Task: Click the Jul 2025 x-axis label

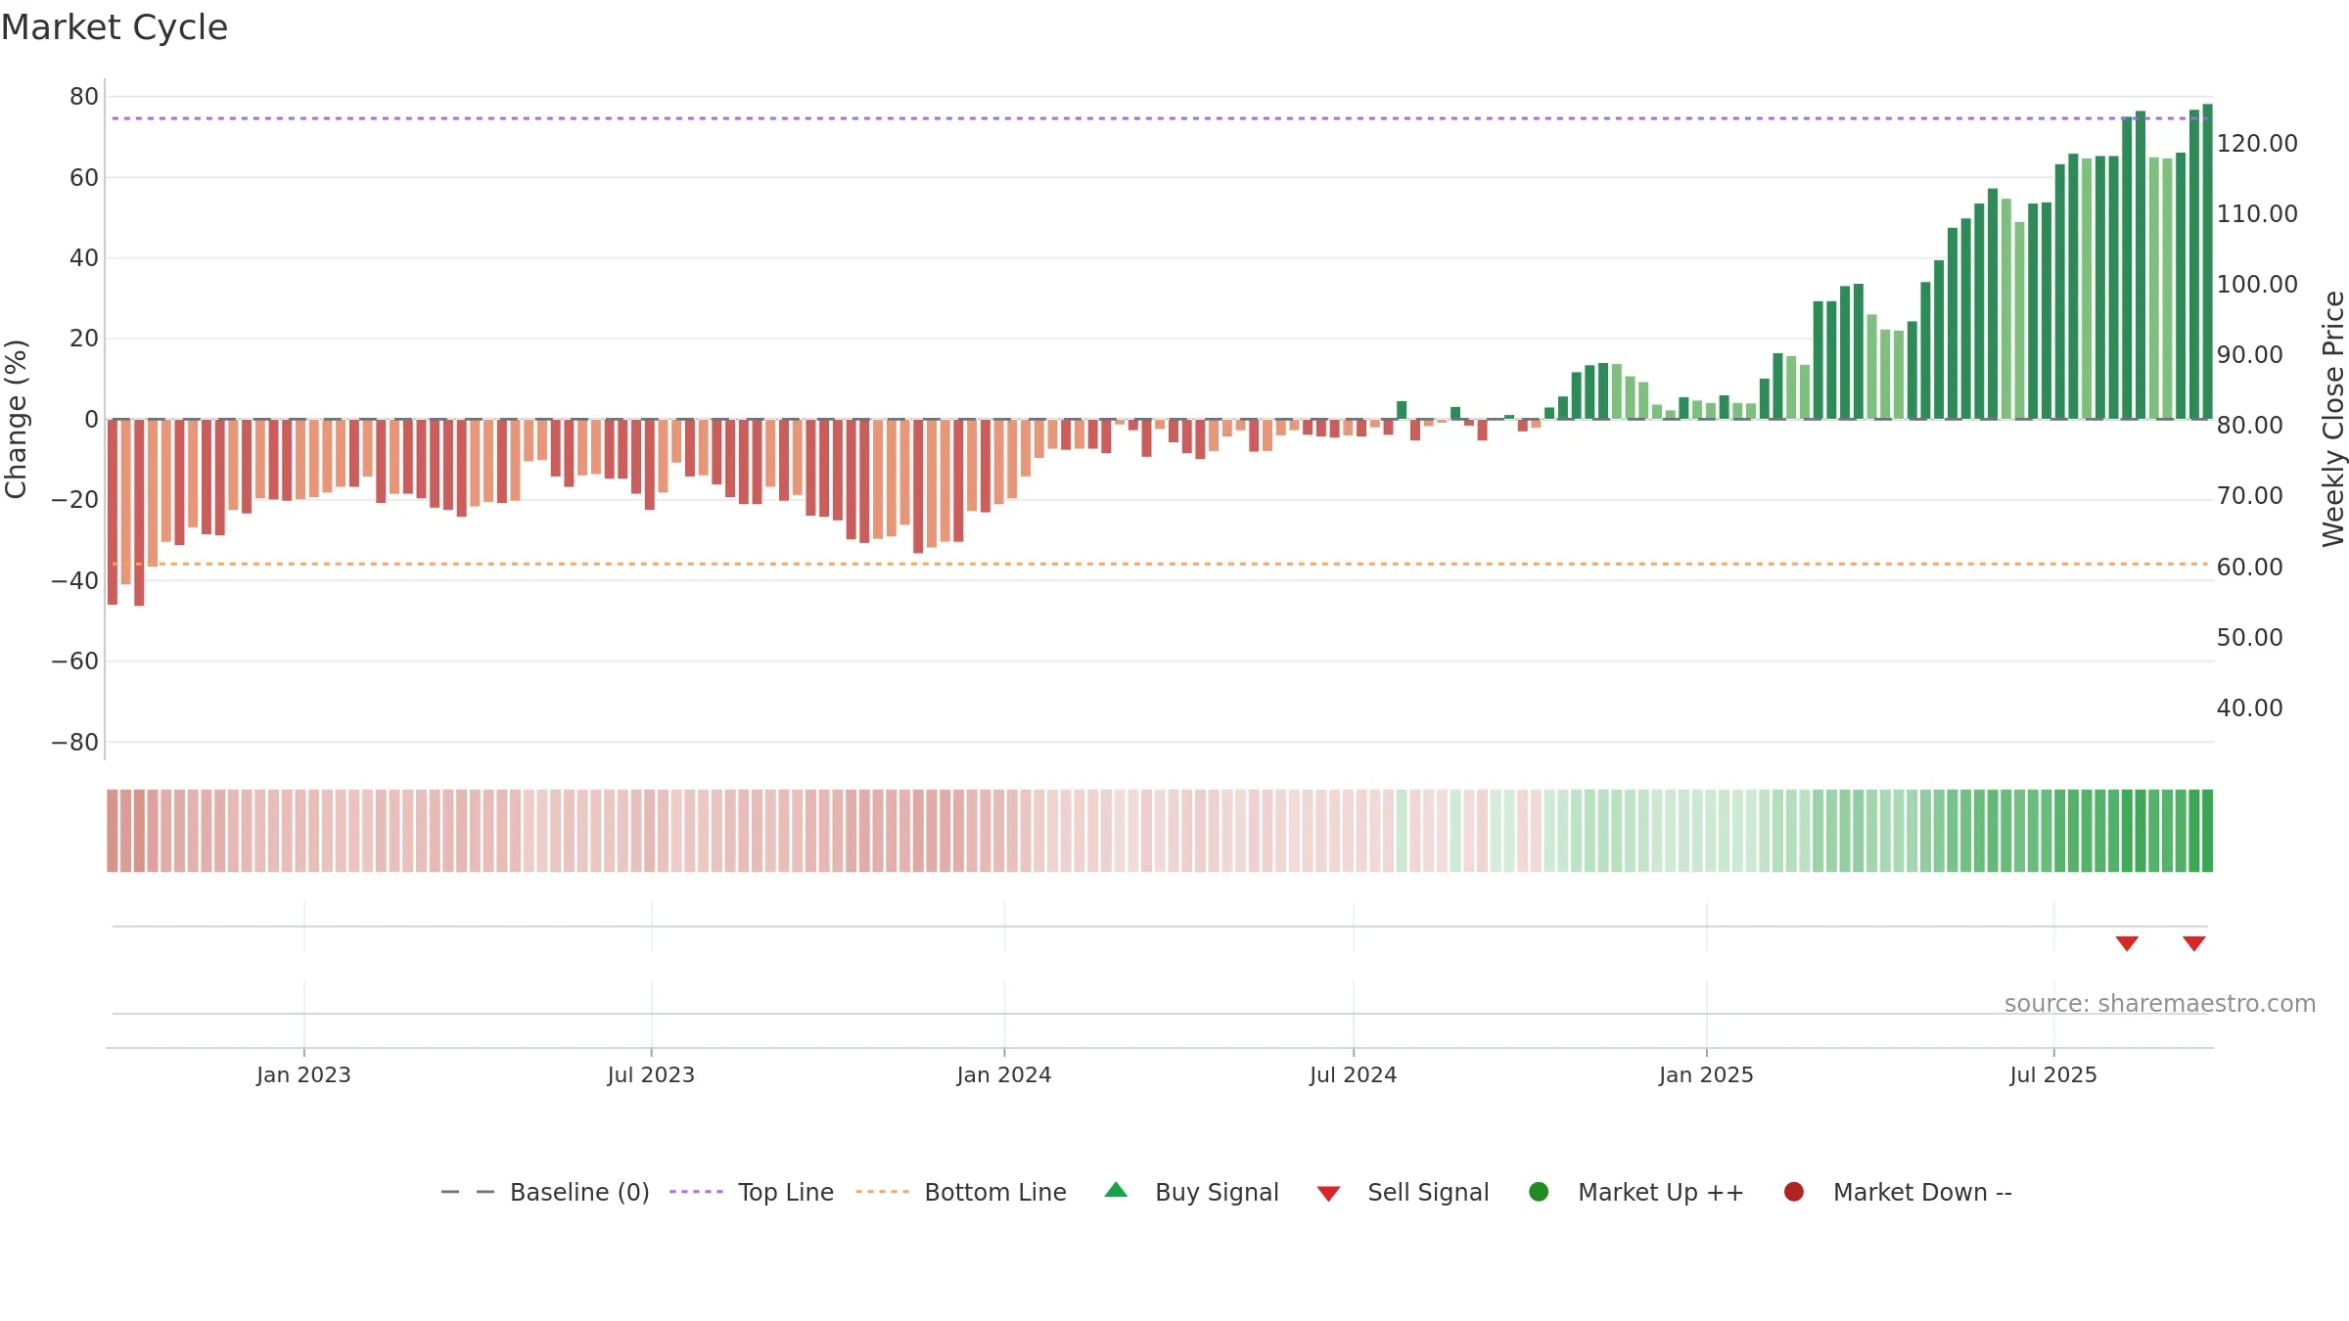Action: click(x=2053, y=1074)
